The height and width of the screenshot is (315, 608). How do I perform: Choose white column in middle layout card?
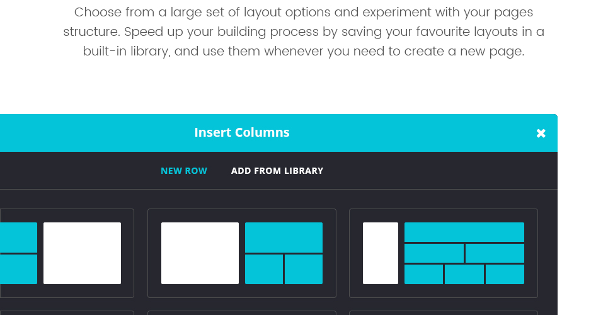pyautogui.click(x=200, y=253)
